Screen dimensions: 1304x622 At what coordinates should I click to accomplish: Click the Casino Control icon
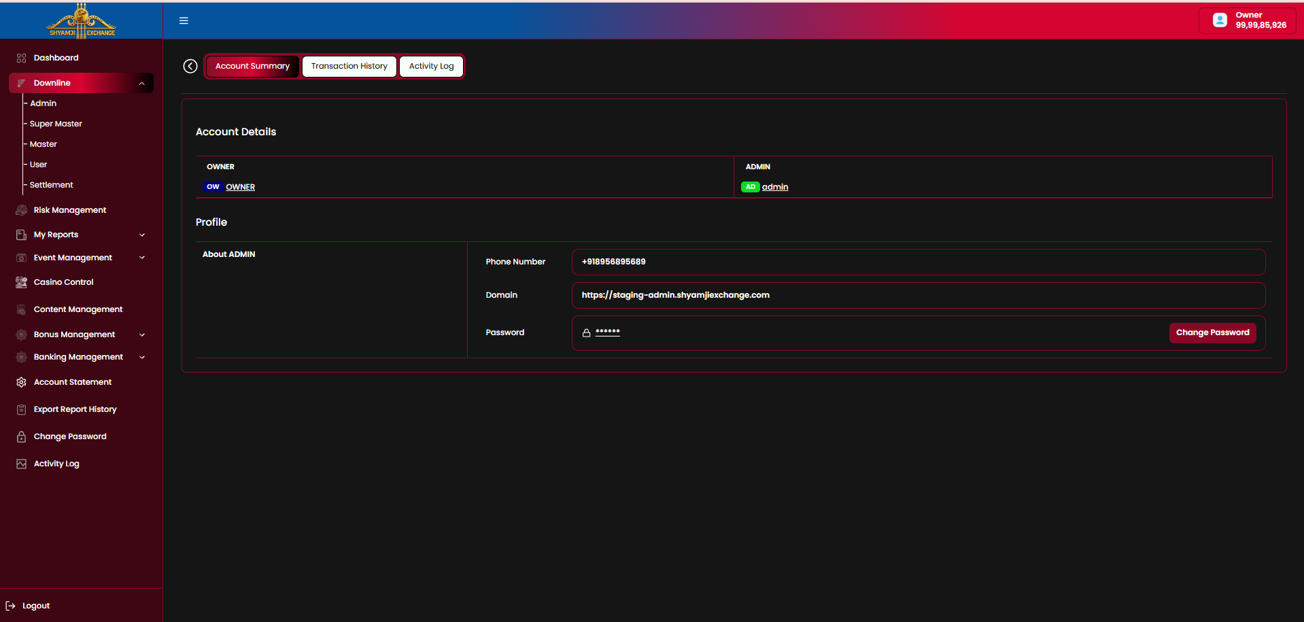pyautogui.click(x=21, y=282)
